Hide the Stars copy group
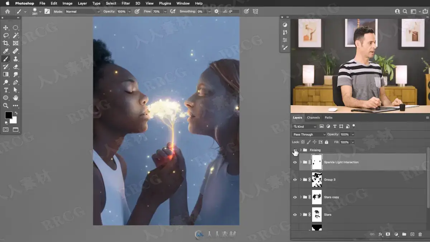 (295, 197)
